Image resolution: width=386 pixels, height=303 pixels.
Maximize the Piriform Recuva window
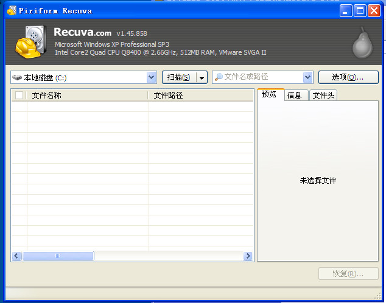pos(360,11)
